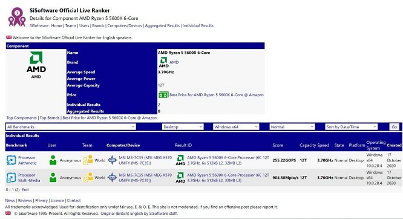Click green user icon in Processor Arithmetic row
Image resolution: width=403 pixels, height=219 pixels.
pos(53,160)
